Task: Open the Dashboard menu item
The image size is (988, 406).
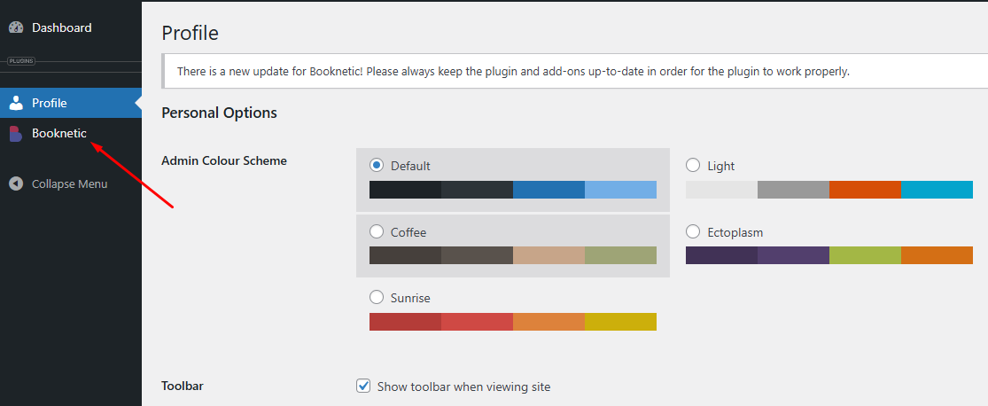Action: (61, 27)
